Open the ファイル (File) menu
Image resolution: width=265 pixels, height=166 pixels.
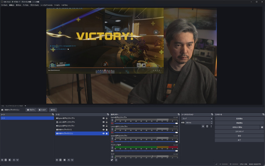coord(4,5)
